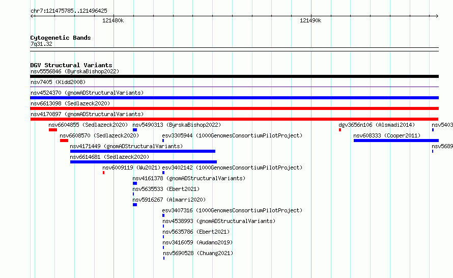Click the blue esv3402142 marker
This screenshot has height=278, width=453.
163,173
